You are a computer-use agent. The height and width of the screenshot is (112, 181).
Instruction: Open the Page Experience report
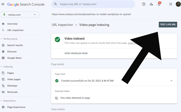[x=16, y=107]
